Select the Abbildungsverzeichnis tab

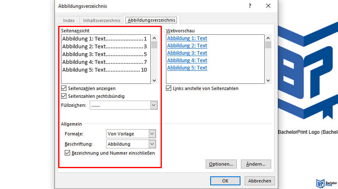(151, 20)
